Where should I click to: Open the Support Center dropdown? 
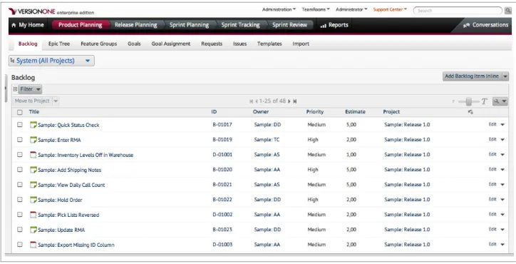pos(390,9)
